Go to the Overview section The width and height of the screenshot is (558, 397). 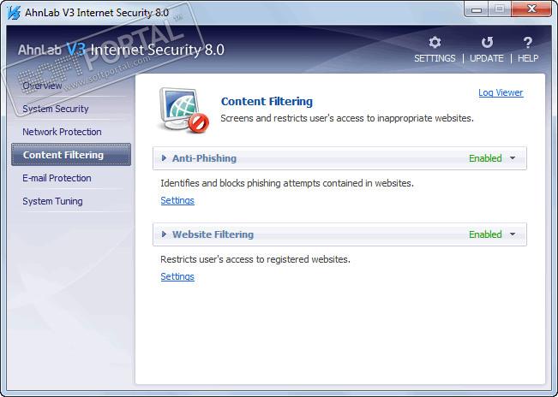42,86
